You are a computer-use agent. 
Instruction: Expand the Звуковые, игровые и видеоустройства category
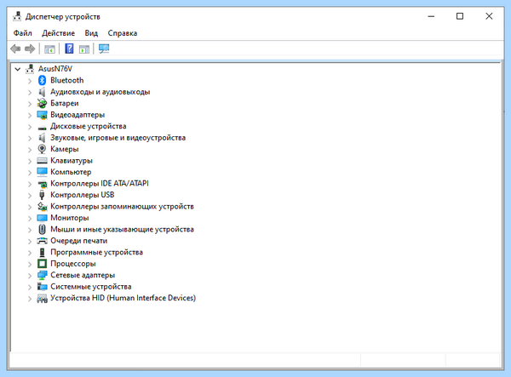[x=30, y=138]
